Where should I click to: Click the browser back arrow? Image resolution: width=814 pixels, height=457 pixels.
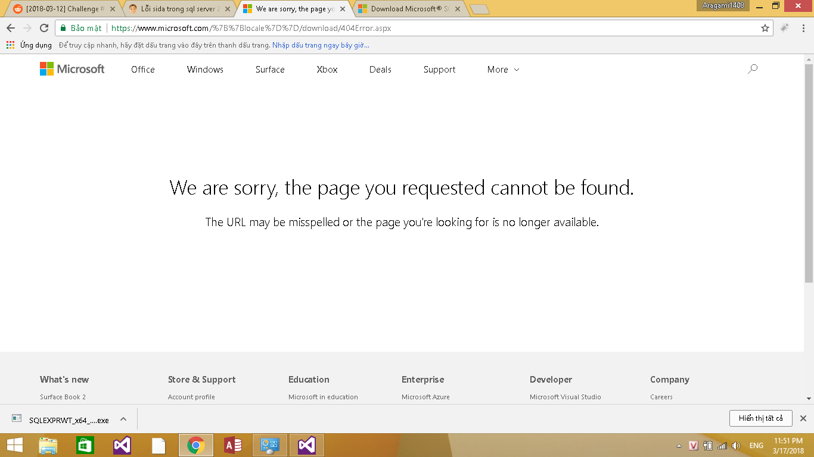[11, 28]
